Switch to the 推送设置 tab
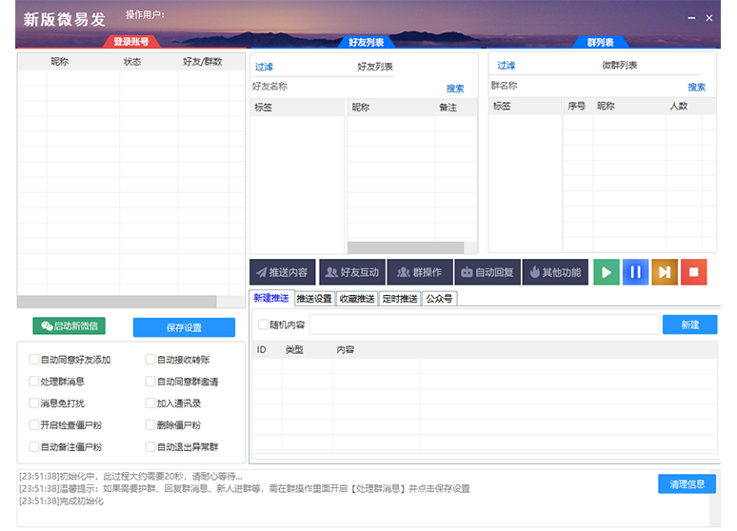This screenshot has height=531, width=737. [x=314, y=299]
